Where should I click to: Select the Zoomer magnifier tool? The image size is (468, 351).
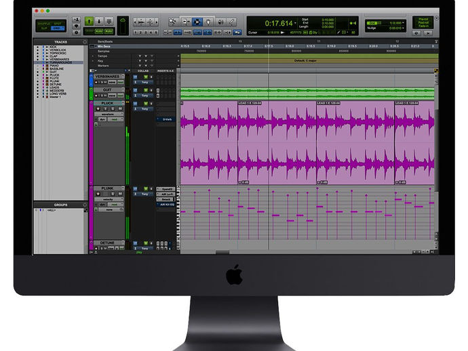173,22
